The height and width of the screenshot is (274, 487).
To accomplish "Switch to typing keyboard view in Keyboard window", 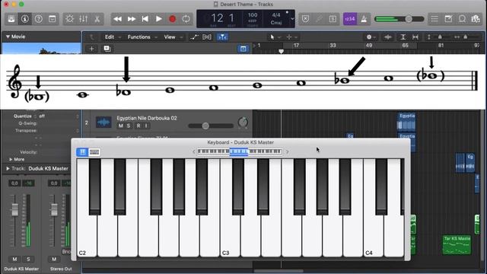I will [94, 152].
